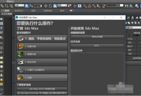Play video 6 动画
The image size is (141, 96).
[x=42, y=78]
